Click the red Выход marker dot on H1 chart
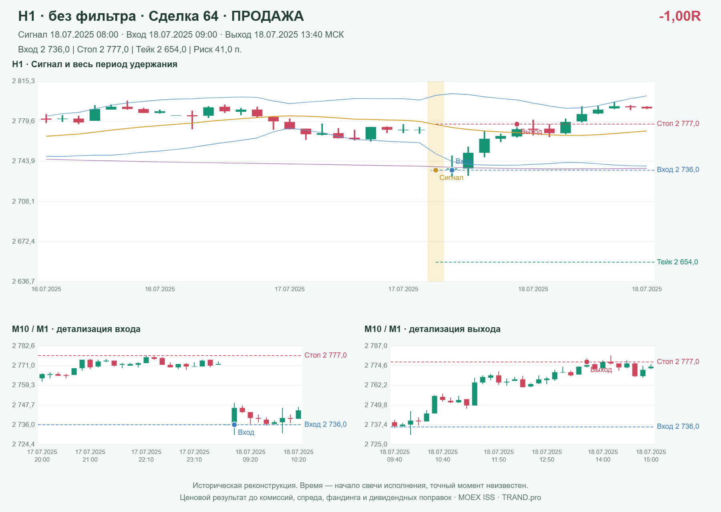 point(517,124)
